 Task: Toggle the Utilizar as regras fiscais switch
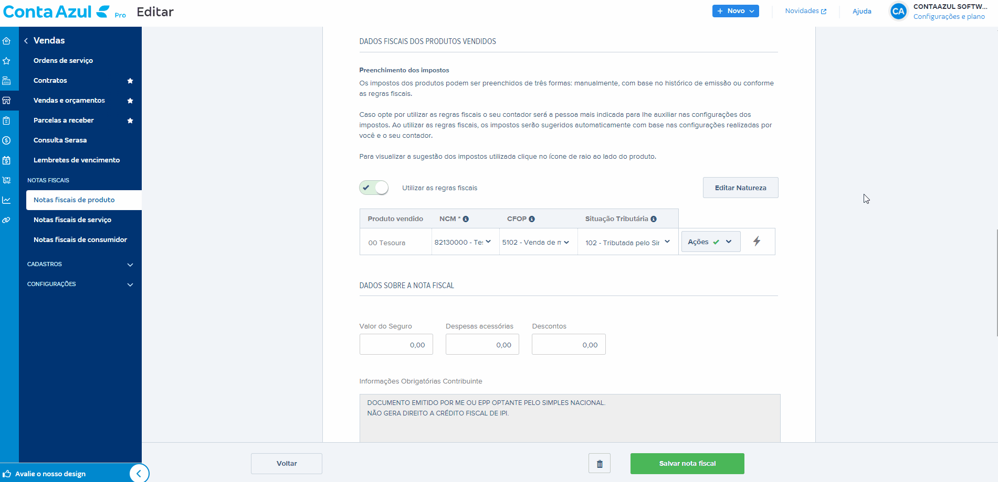pos(374,188)
